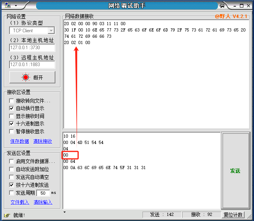Click the send area line '00 04 4D 51 54 54'
The height and width of the screenshot is (221, 254).
click(83, 142)
